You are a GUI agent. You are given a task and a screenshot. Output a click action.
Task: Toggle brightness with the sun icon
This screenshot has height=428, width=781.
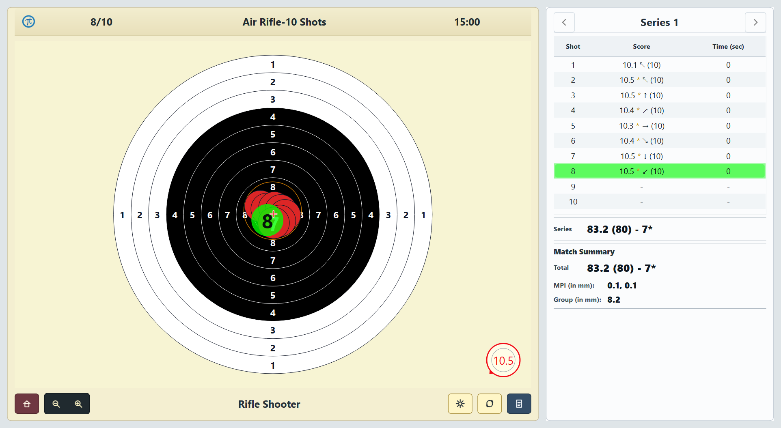(460, 404)
